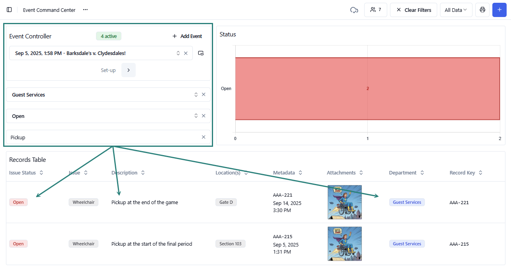Clear the Pickup search text
Image resolution: width=511 pixels, height=273 pixels.
point(204,137)
